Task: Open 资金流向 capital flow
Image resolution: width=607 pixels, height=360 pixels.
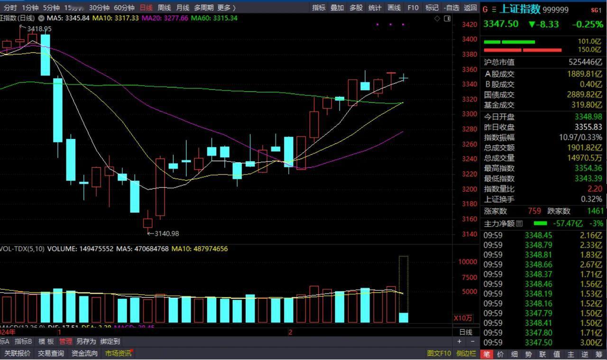Action: pos(84,353)
